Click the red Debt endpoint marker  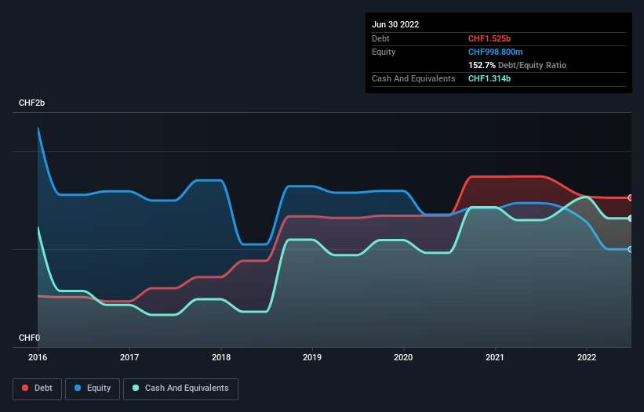pos(631,197)
